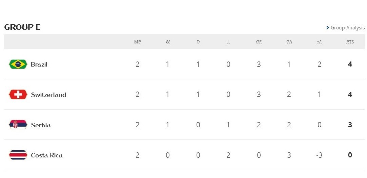Click the Switzerland flag icon
This screenshot has width=367, height=178.
point(18,95)
